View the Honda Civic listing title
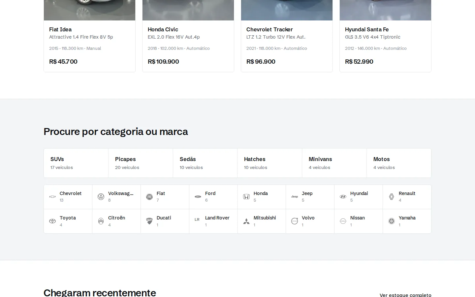This screenshot has width=475, height=297. tap(163, 29)
